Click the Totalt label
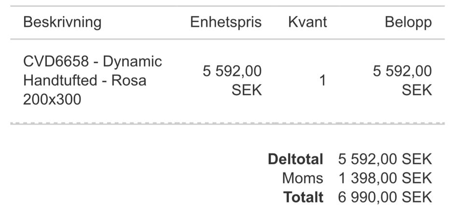 [303, 197]
